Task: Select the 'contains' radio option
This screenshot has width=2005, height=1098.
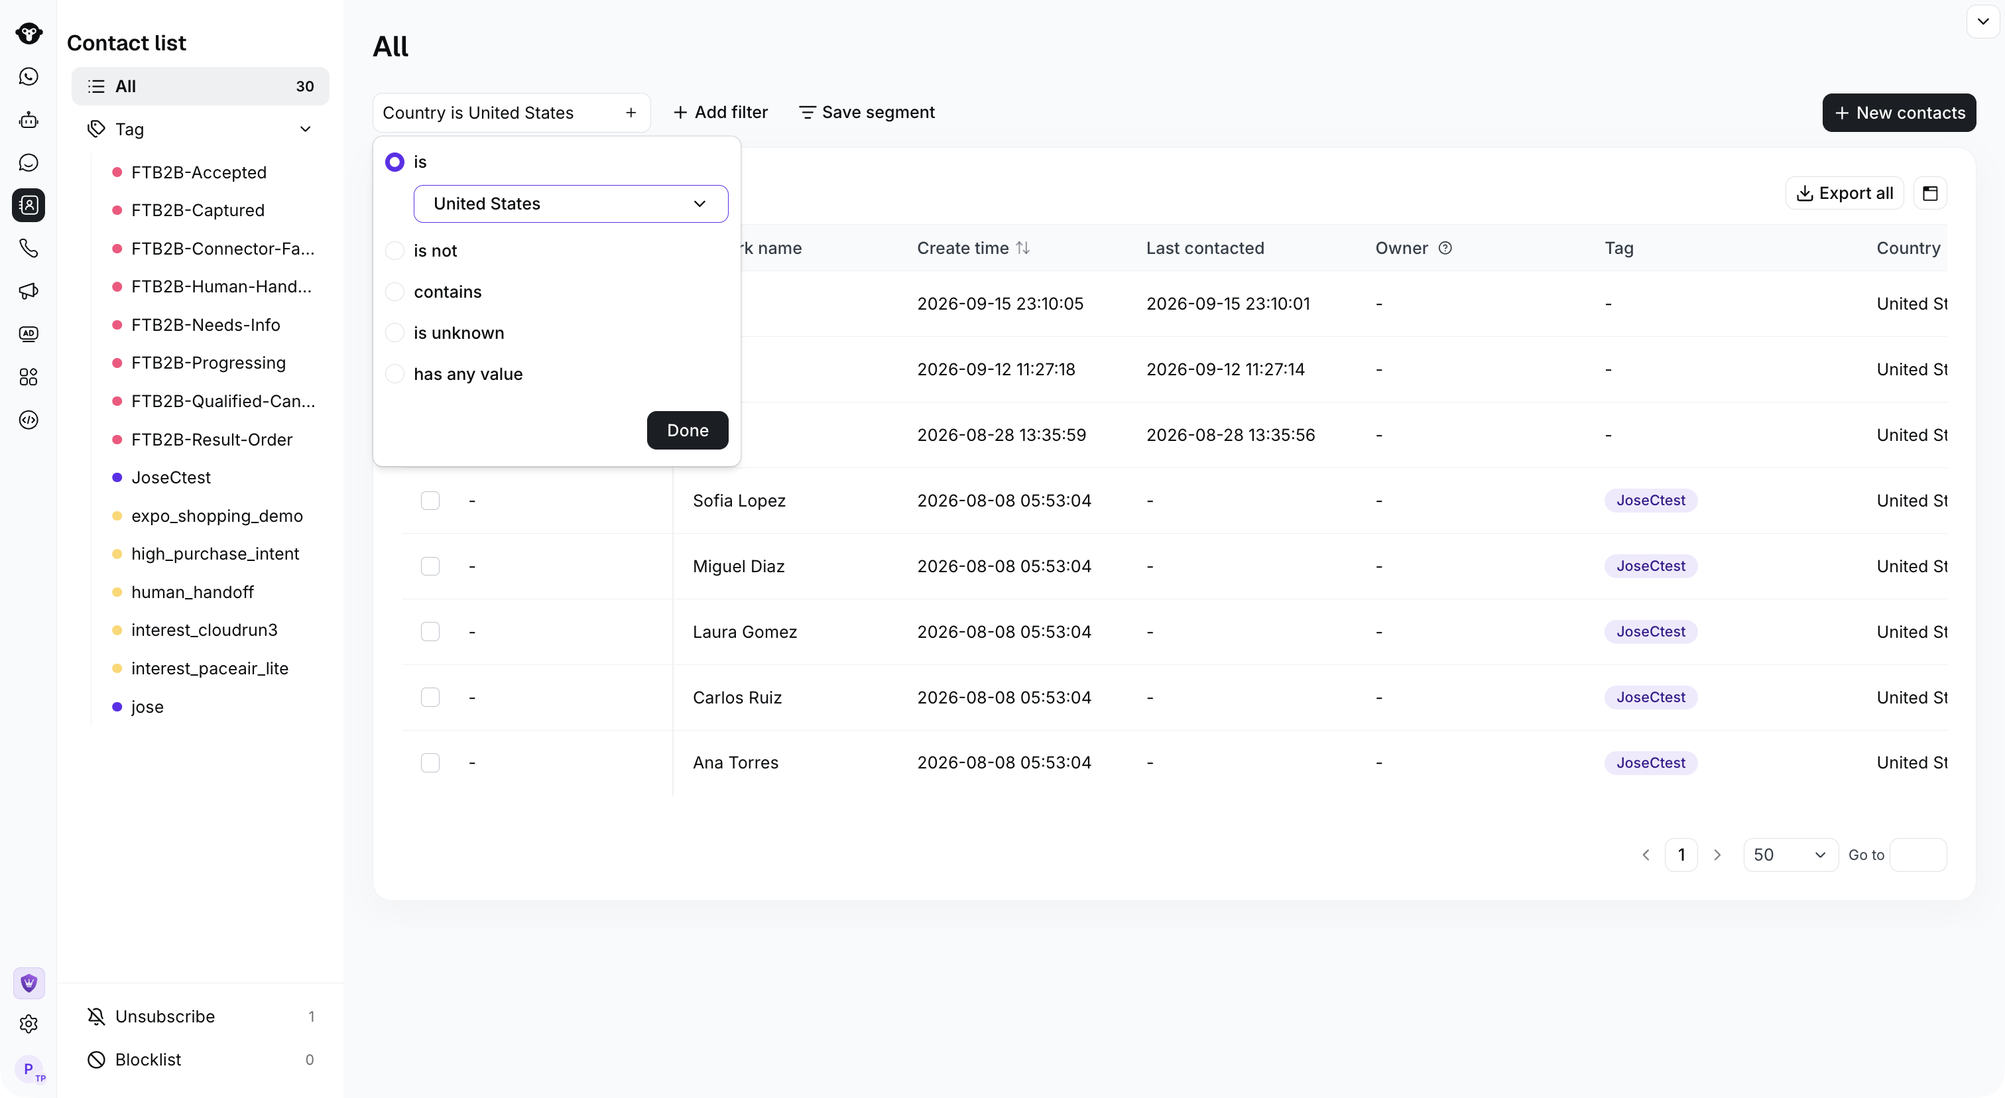Action: (x=395, y=292)
